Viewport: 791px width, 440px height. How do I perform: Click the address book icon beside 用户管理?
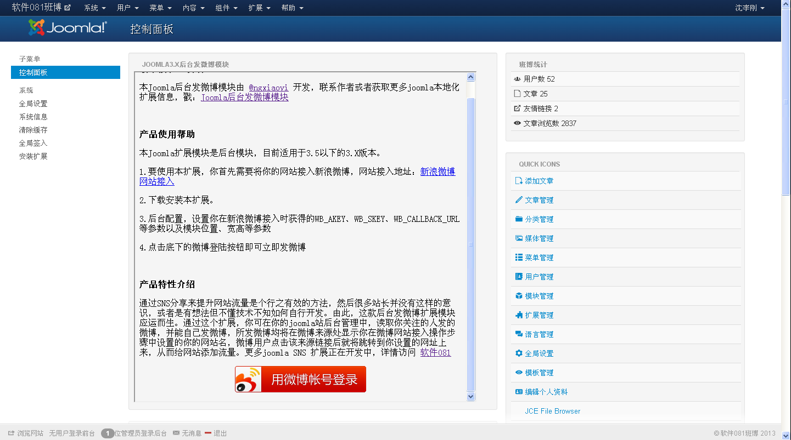[519, 277]
